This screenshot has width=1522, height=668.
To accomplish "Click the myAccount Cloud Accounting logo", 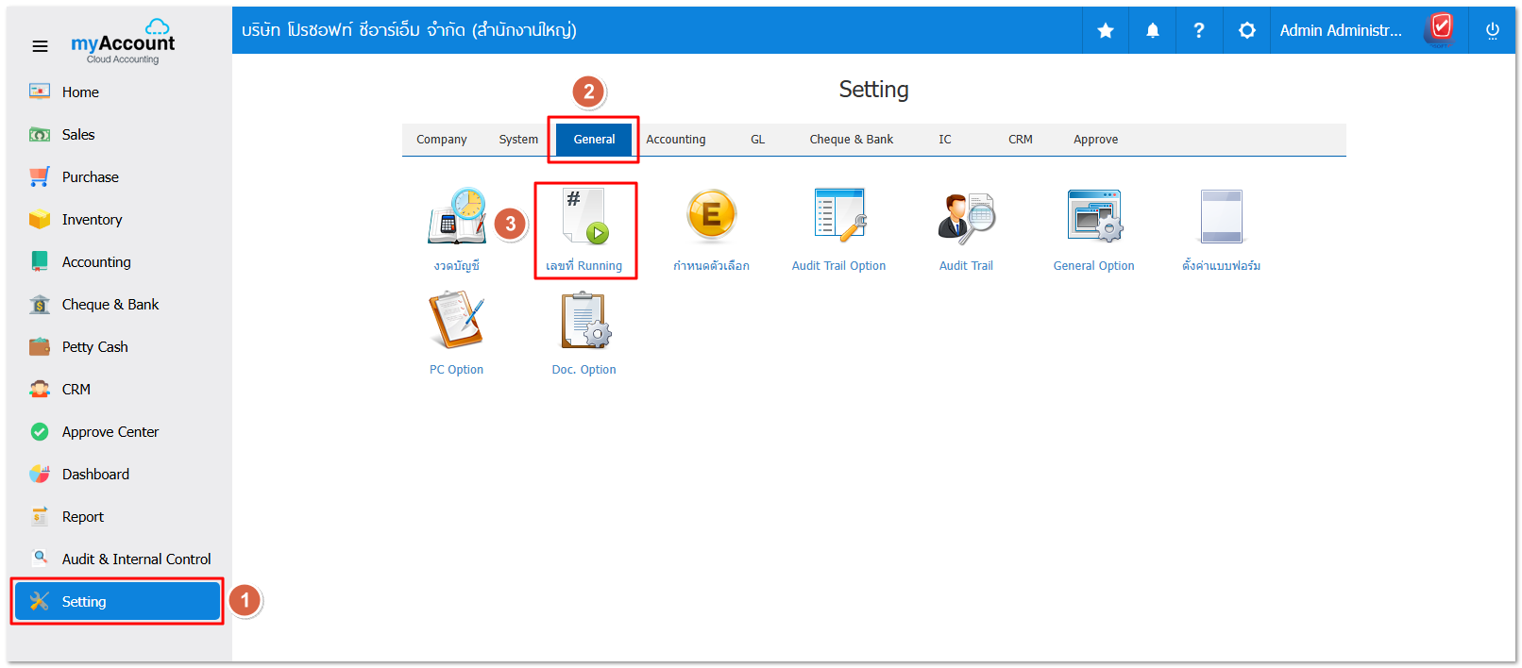I will (x=123, y=44).
